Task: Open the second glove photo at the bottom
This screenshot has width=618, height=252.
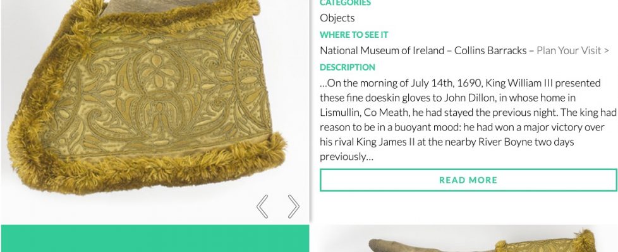Action: coord(464,241)
